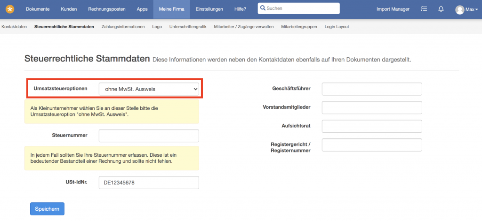The height and width of the screenshot is (221, 482).
Task: Focus the Steuernummer input field
Action: point(149,136)
